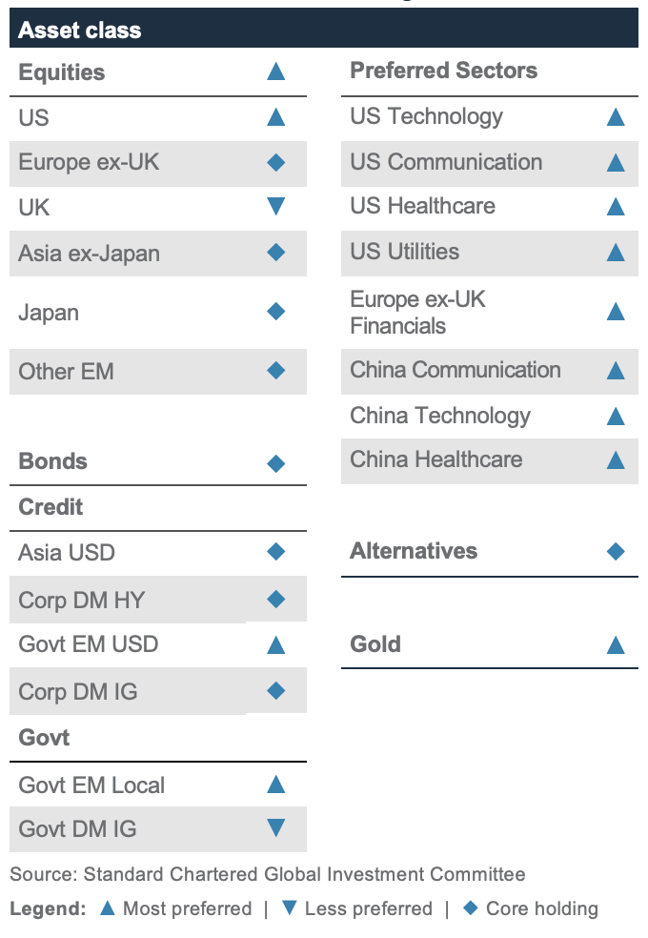Click the up triangle next to Govt EM USD

pyautogui.click(x=275, y=644)
